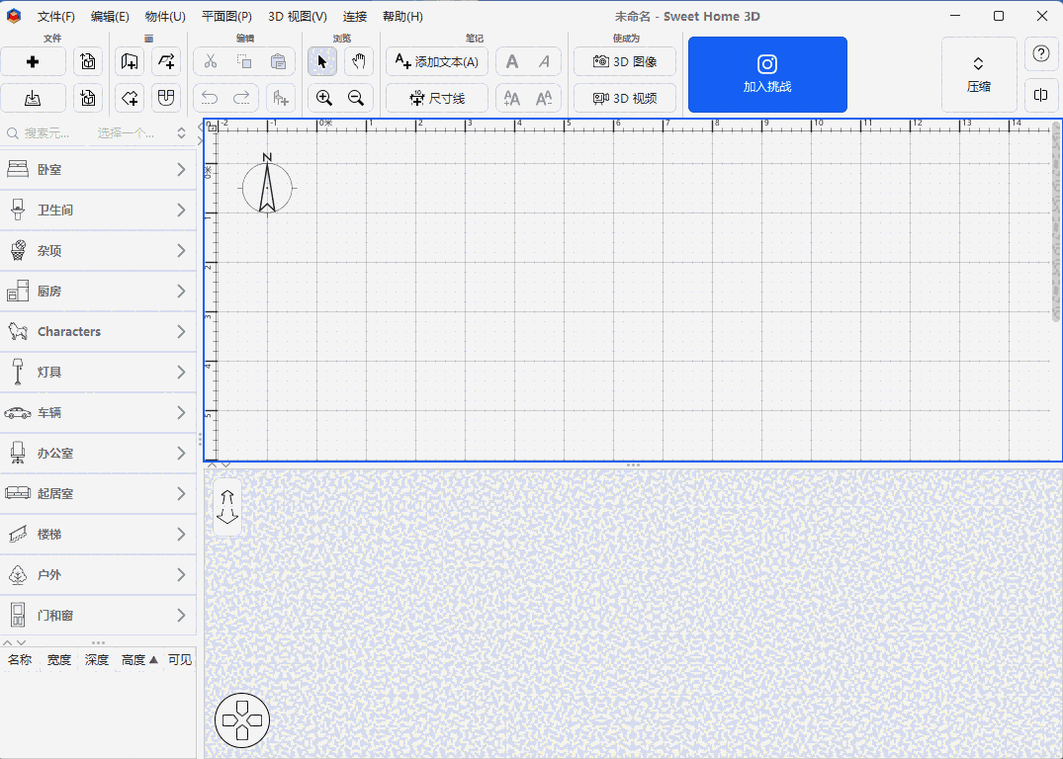
Task: Select the create walls tool
Action: coord(130,61)
